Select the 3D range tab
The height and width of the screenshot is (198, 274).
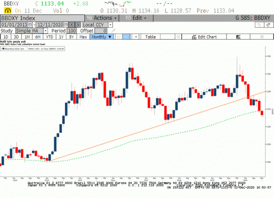click(x=16, y=37)
